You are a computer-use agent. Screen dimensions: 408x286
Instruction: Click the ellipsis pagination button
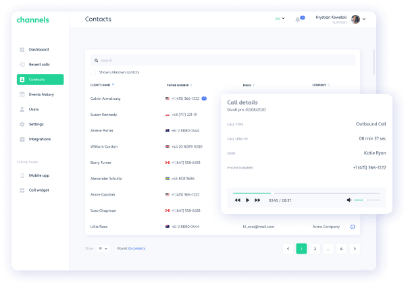pyautogui.click(x=328, y=249)
